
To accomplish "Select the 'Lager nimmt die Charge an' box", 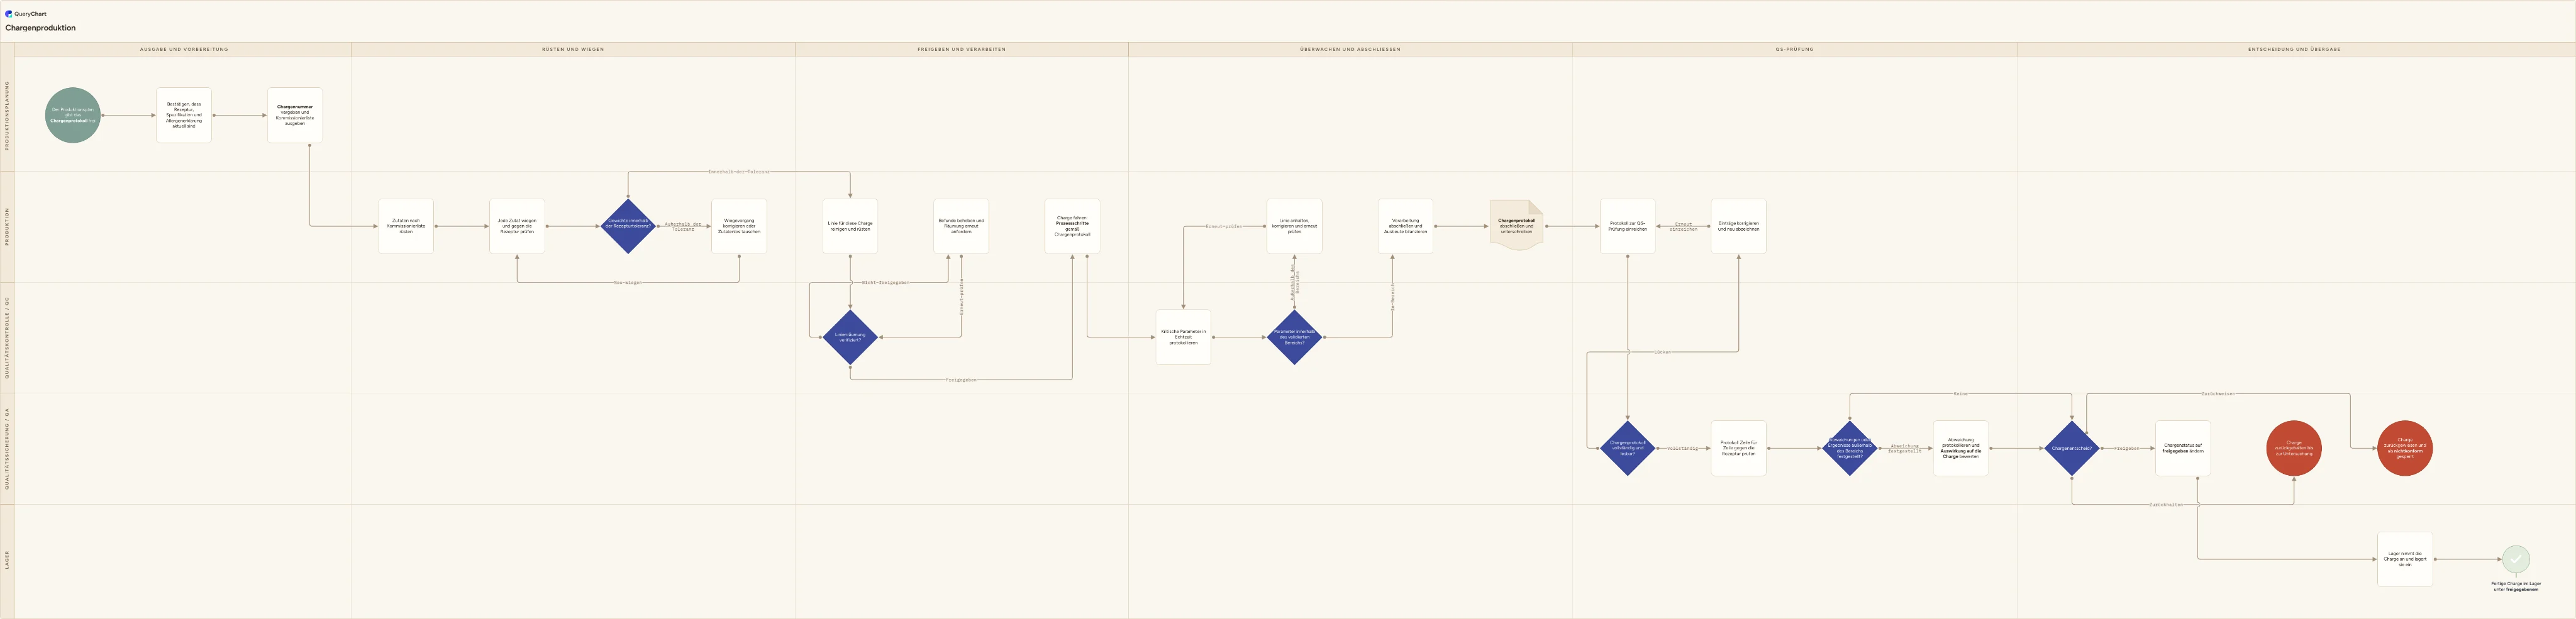I will tap(2405, 559).
